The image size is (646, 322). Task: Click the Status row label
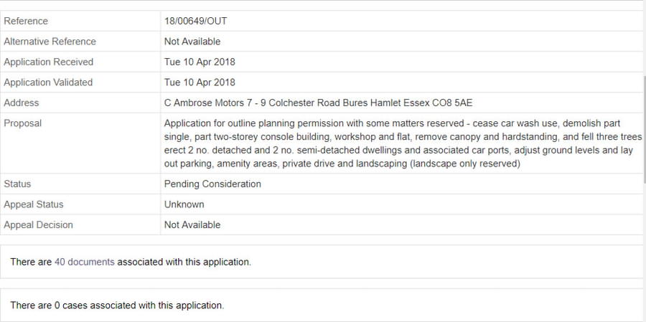click(17, 184)
